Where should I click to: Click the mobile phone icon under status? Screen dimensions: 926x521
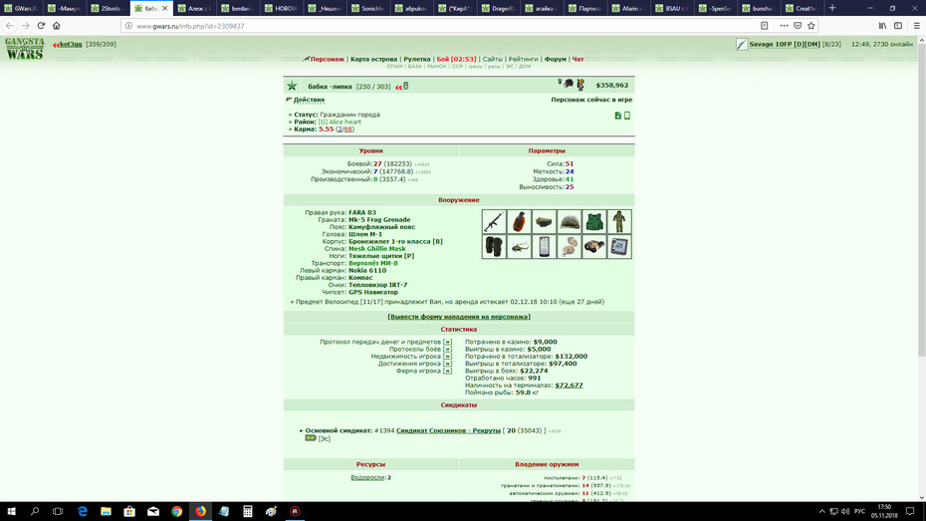(x=627, y=116)
